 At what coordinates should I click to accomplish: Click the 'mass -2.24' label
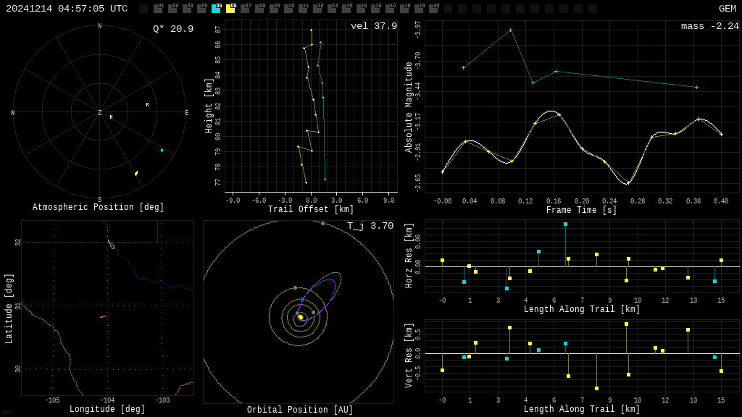709,26
